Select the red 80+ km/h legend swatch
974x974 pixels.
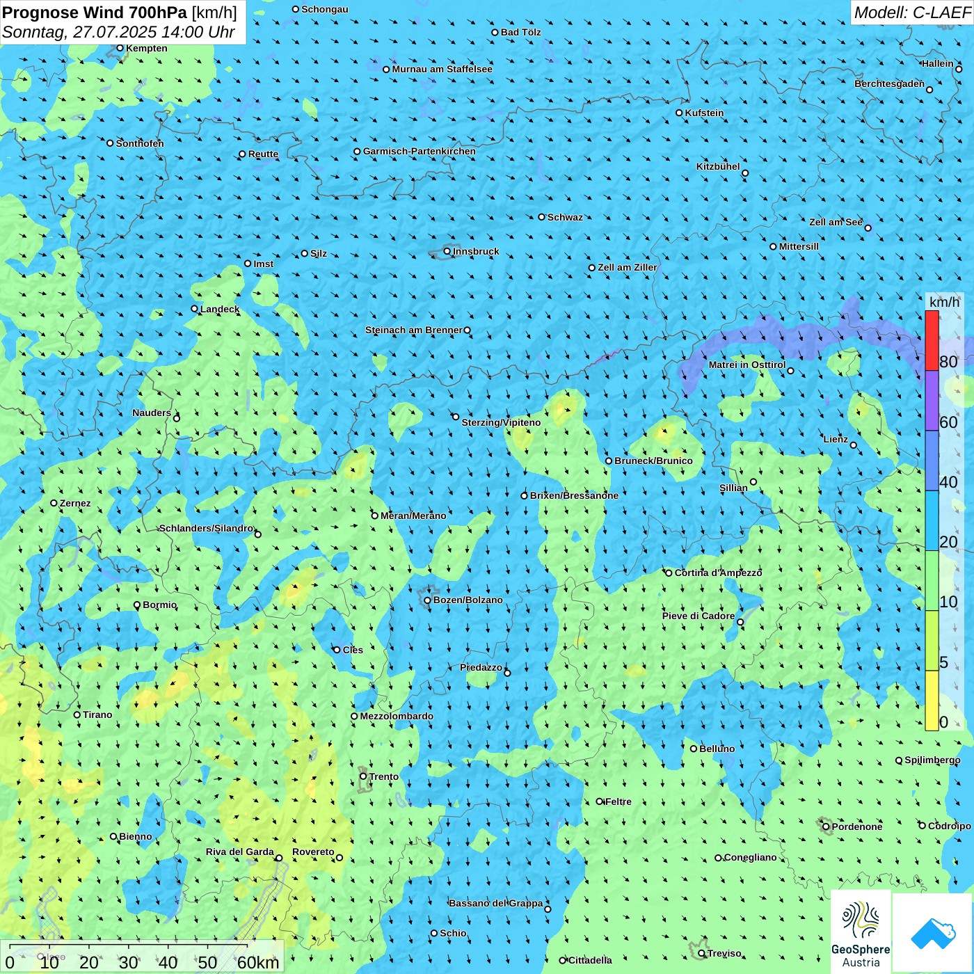932,341
